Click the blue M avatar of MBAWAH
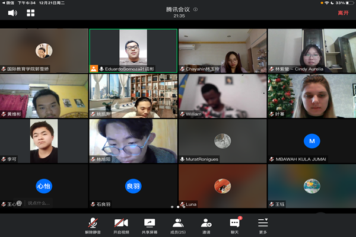This screenshot has width=356, height=237. coord(311,141)
